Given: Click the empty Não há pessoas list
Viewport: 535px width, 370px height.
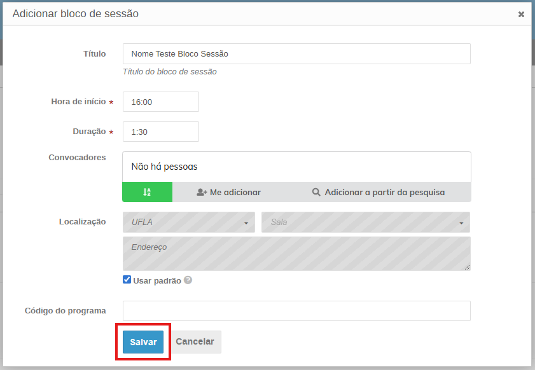Looking at the screenshot, I should (296, 167).
